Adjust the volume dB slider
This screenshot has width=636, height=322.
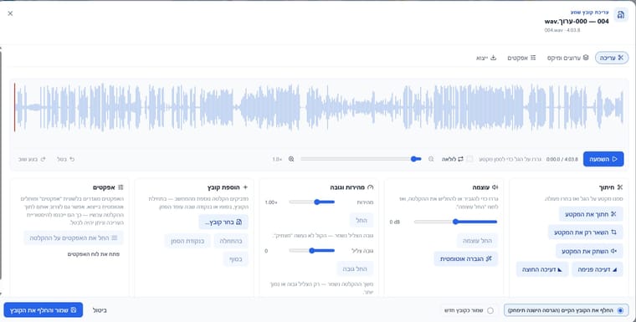(455, 222)
